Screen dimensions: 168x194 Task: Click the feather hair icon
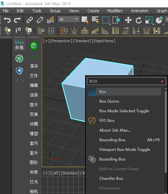[x=95, y=31]
